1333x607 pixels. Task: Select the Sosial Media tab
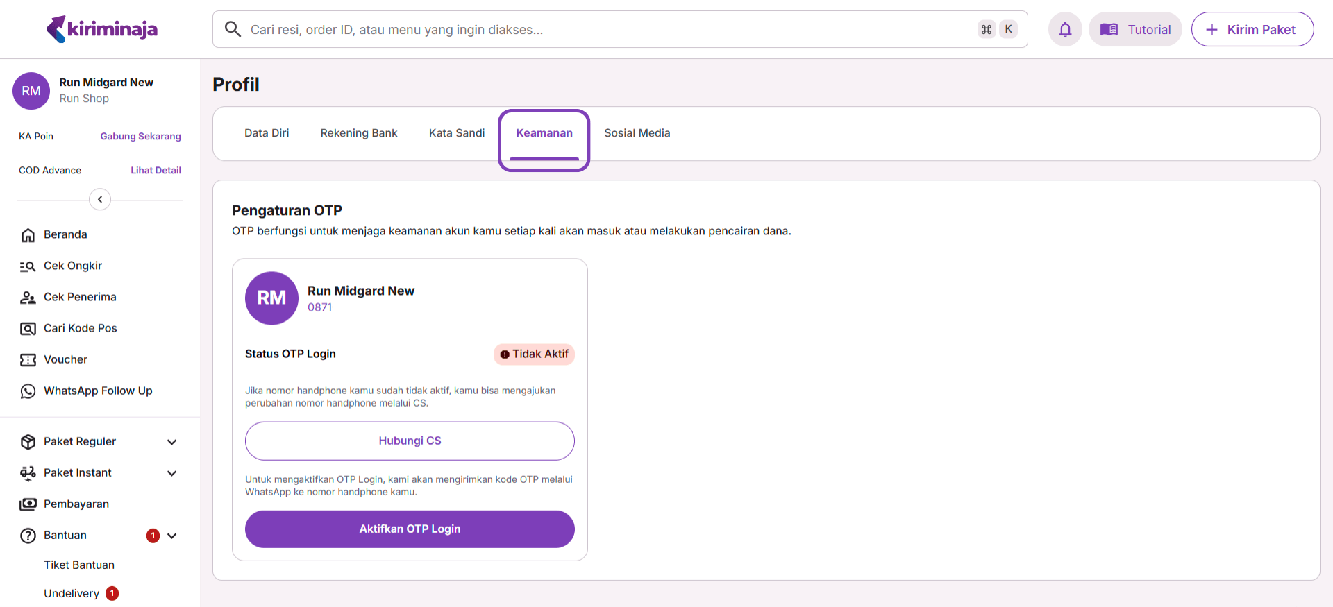point(637,133)
